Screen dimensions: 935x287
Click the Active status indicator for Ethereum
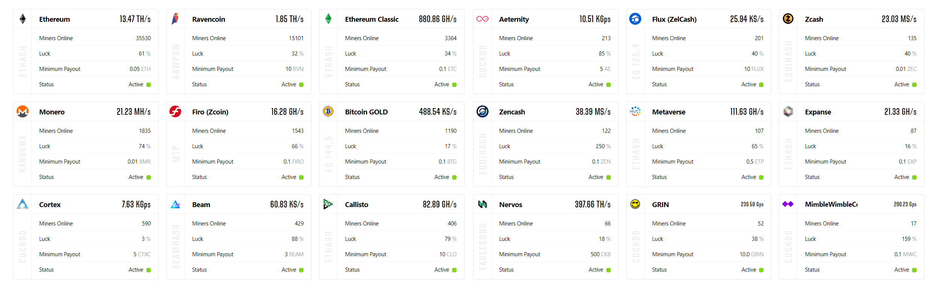149,84
